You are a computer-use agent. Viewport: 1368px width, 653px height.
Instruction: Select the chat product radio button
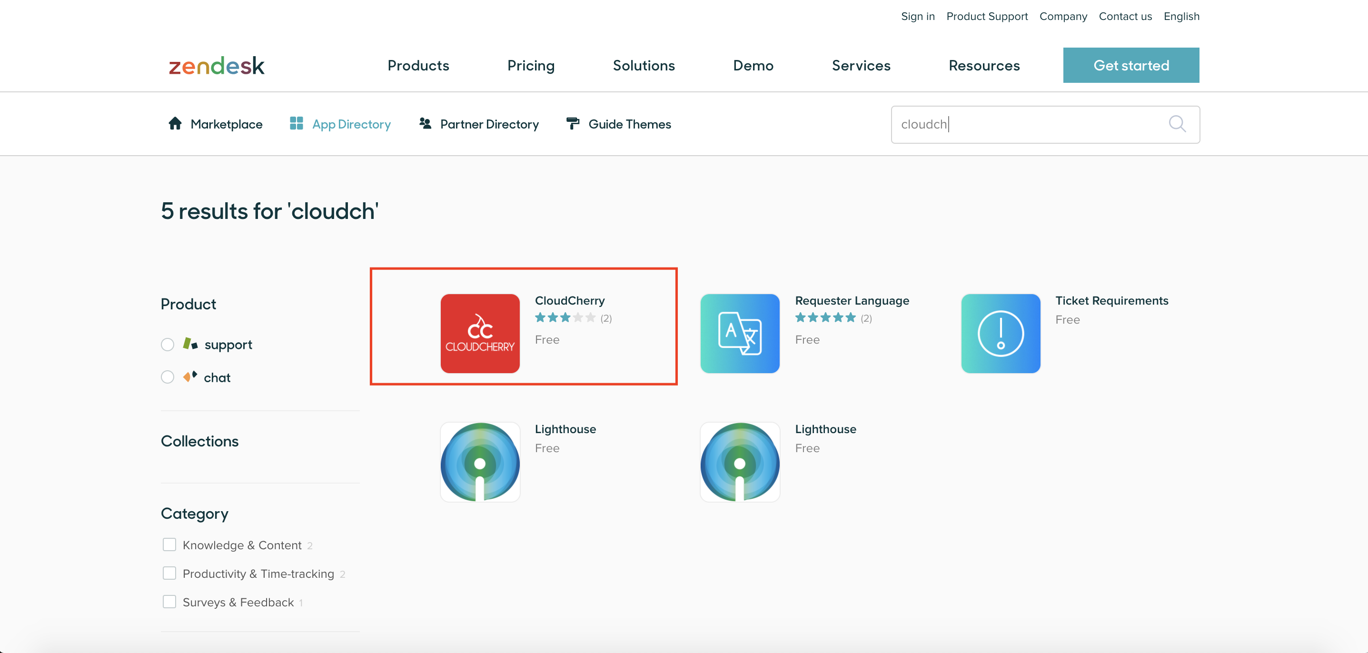click(x=167, y=377)
